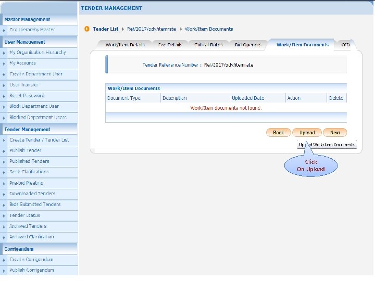This screenshot has height=281, width=375.
Task: Open Publish Corrigendum
Action: [x=32, y=270]
